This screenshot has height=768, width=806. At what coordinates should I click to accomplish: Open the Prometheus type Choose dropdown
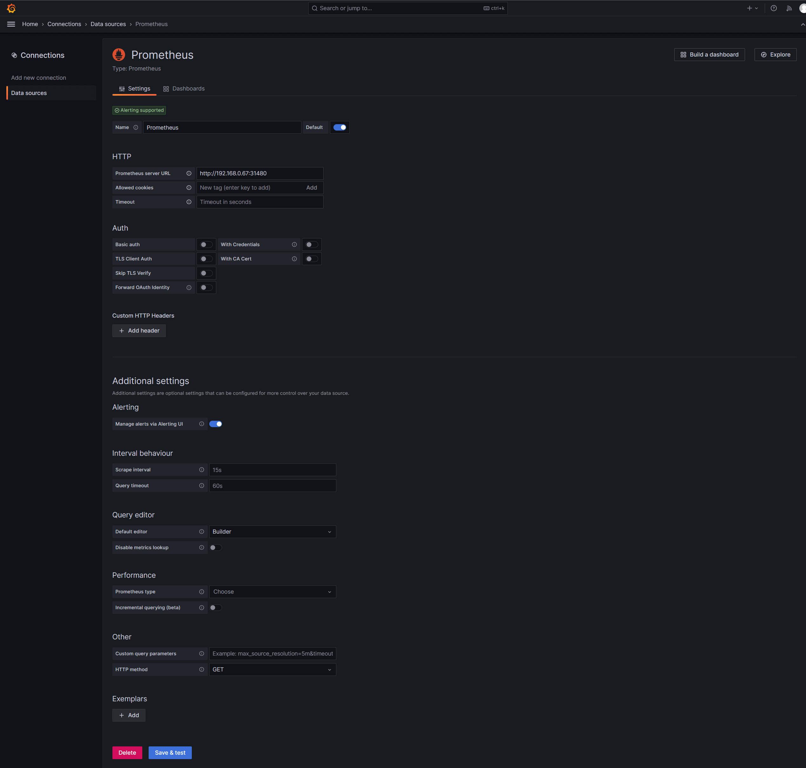[272, 591]
